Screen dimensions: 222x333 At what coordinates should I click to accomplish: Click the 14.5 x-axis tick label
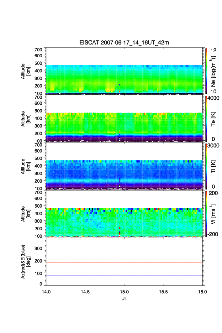85,291
